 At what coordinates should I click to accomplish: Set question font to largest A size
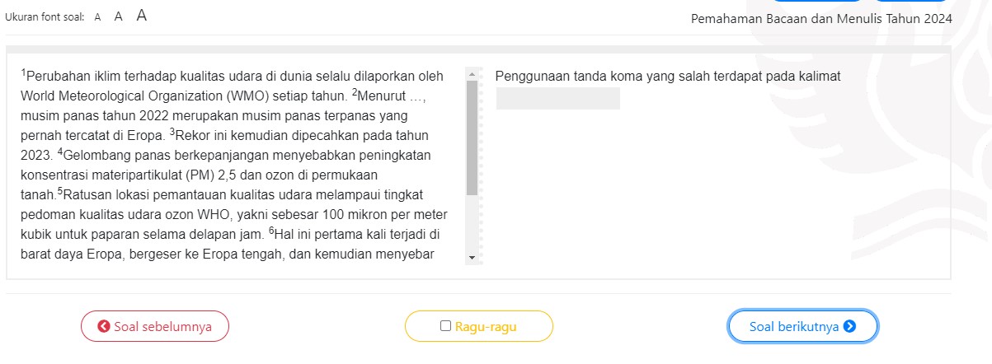pos(142,16)
